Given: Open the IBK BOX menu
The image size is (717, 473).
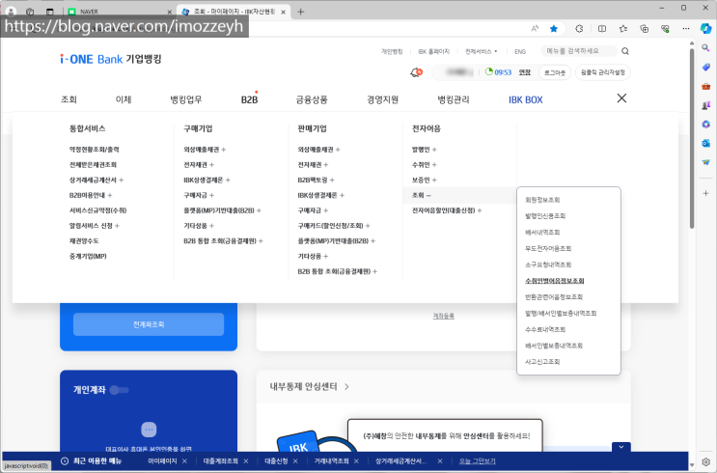Looking at the screenshot, I should pos(525,99).
